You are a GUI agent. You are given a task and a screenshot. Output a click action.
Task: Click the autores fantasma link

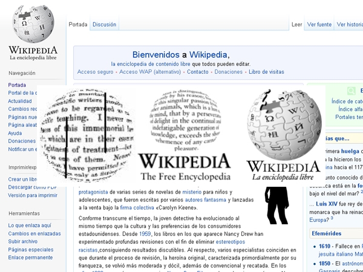coord(206,200)
